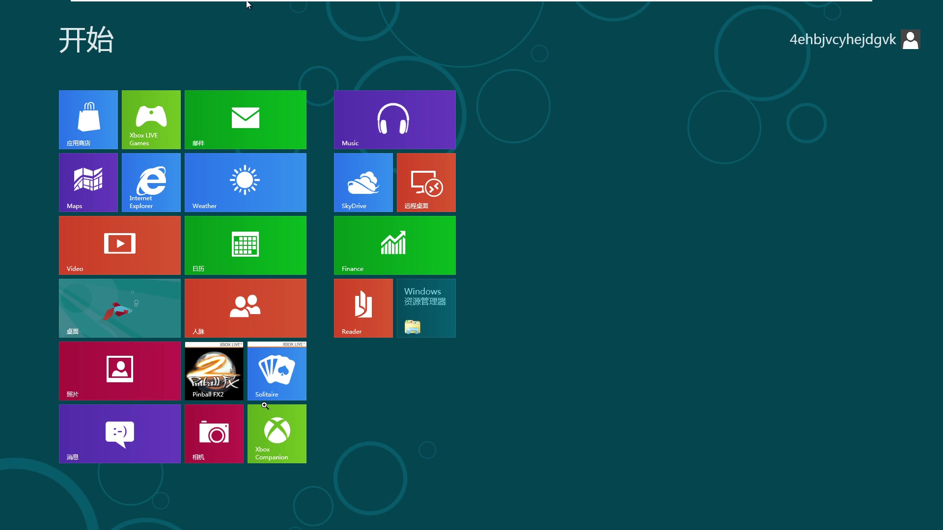Open Xbox Companion tile
The image size is (943, 530).
click(277, 434)
